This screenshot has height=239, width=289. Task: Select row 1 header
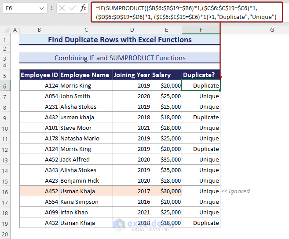pyautogui.click(x=5, y=40)
